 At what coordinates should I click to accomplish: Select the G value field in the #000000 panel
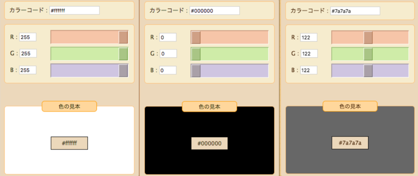click(x=168, y=54)
